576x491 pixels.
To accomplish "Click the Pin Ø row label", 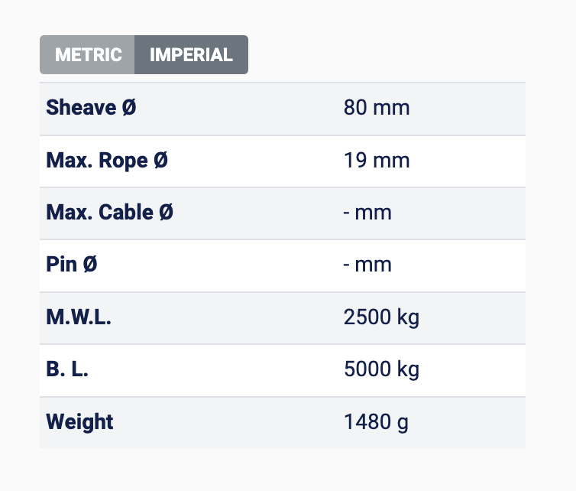I will pos(72,265).
